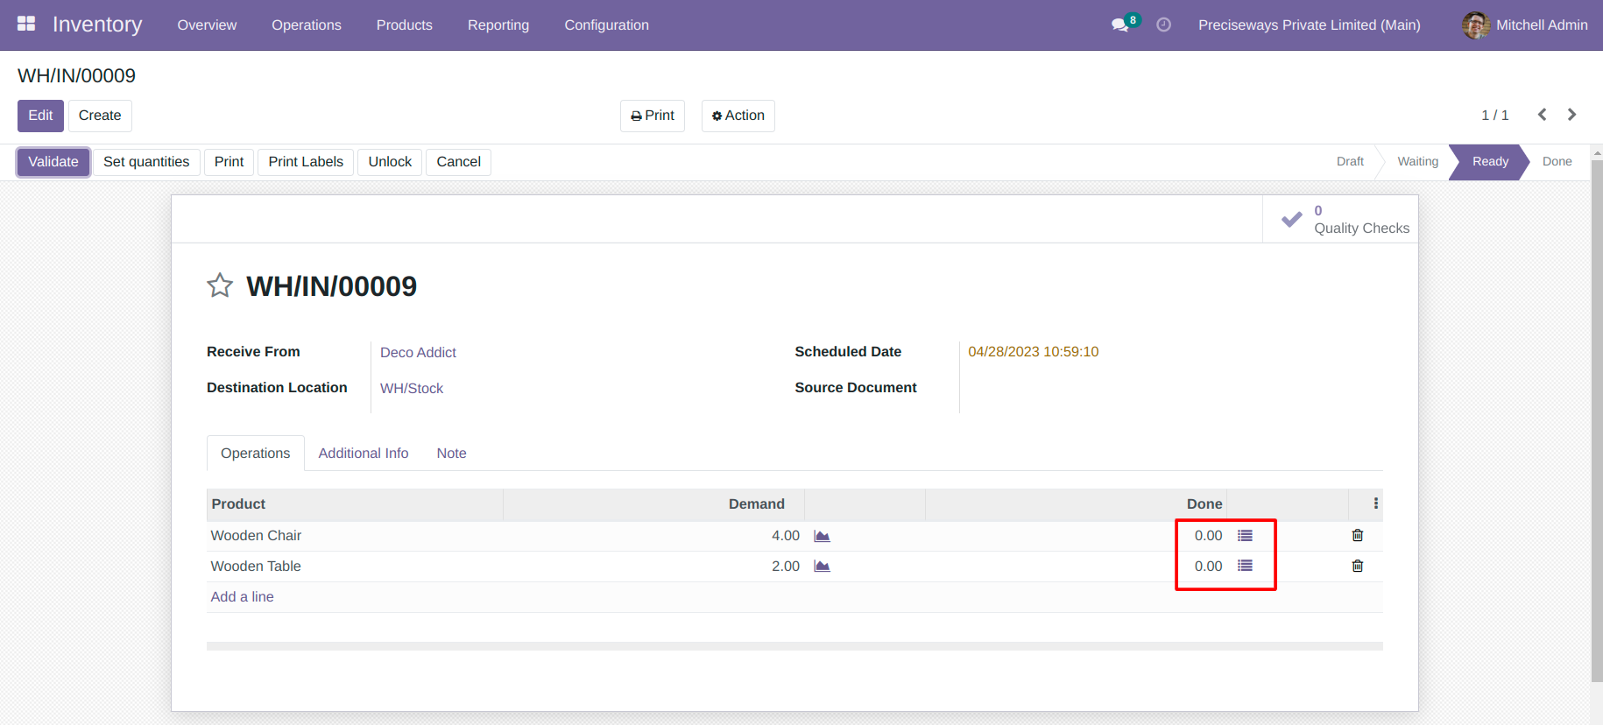Open forecast chart for Wooden Chair
The image size is (1603, 725).
click(822, 536)
